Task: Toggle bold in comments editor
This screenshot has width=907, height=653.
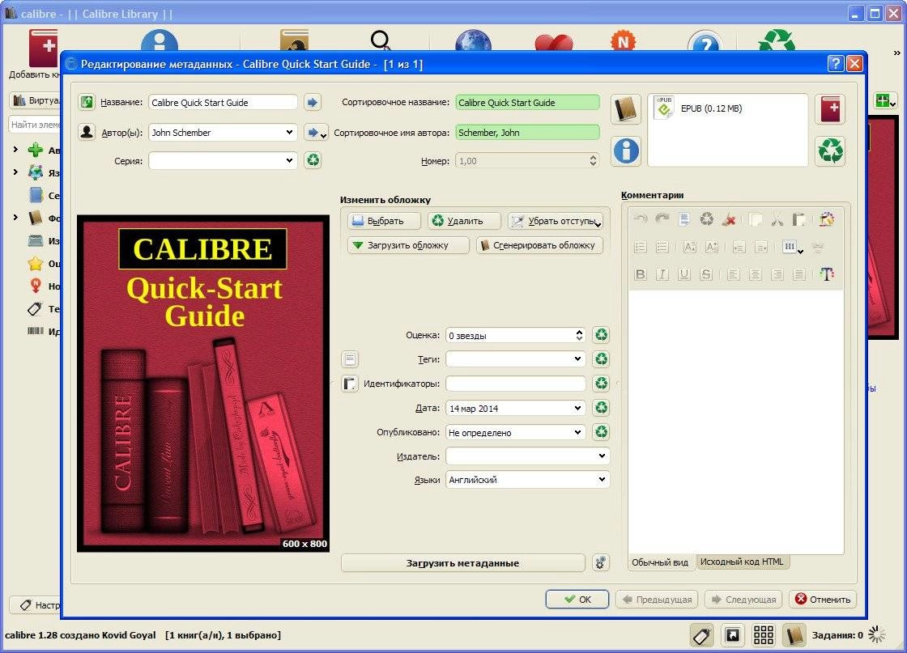Action: [x=641, y=274]
